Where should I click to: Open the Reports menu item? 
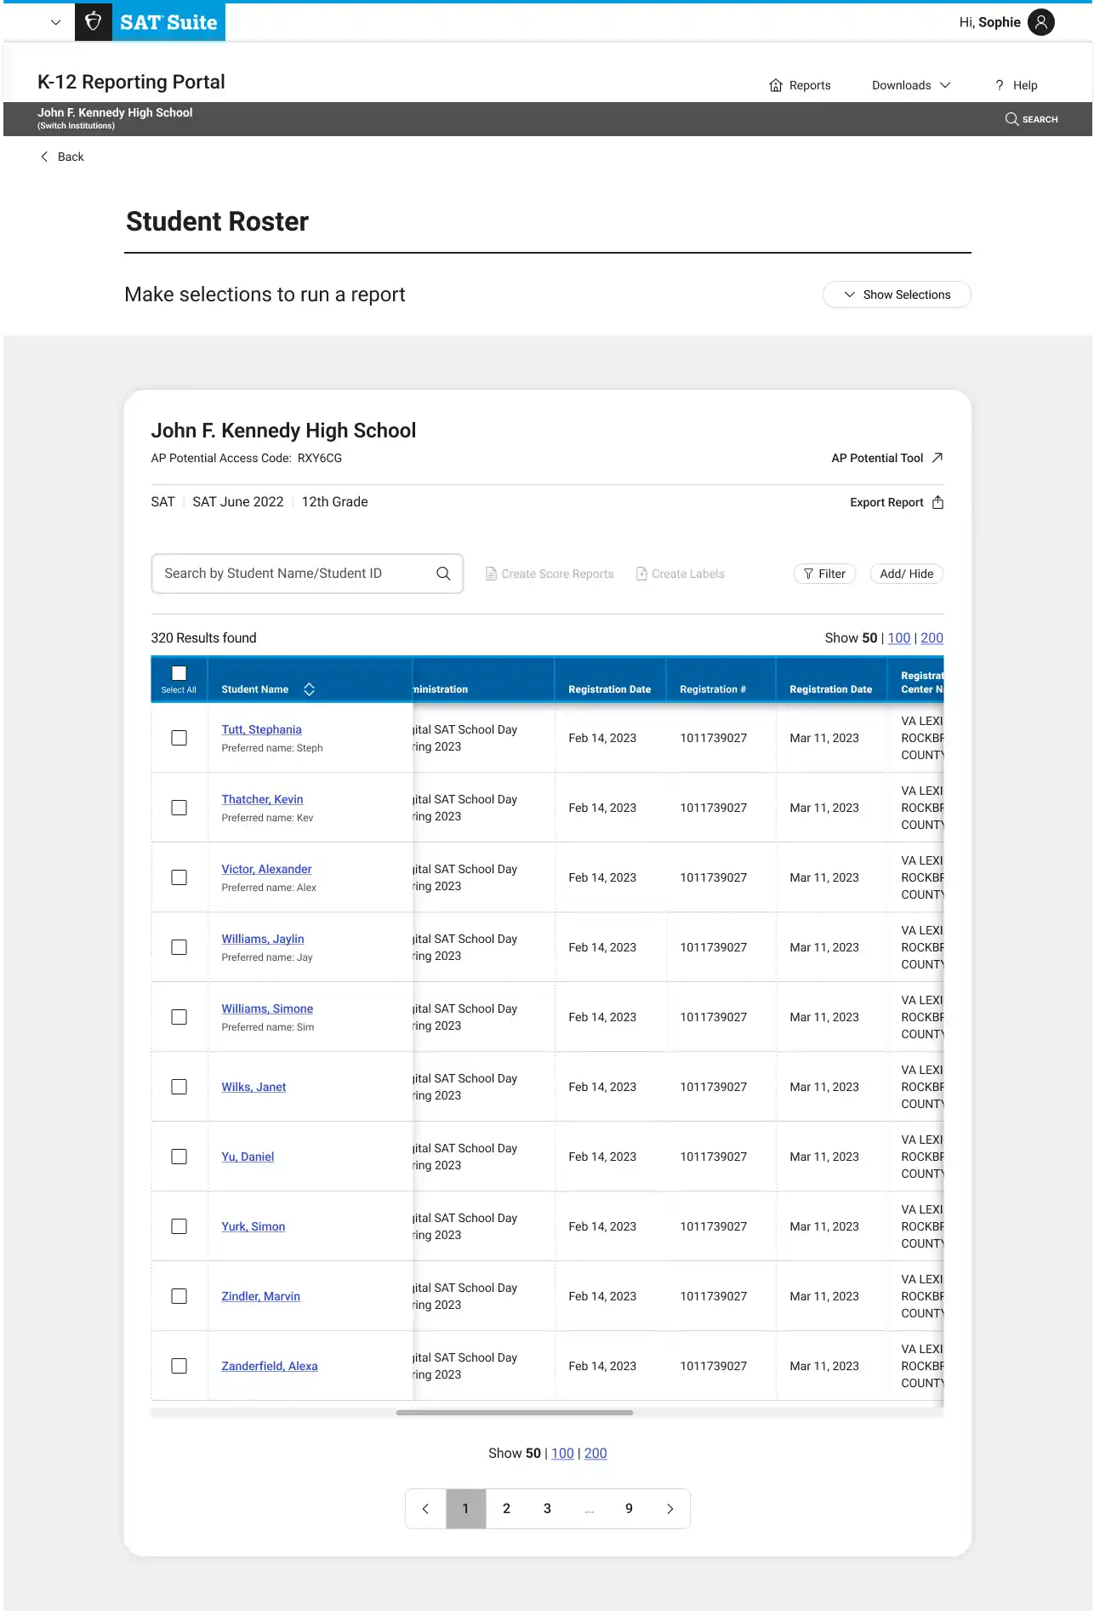tap(800, 85)
